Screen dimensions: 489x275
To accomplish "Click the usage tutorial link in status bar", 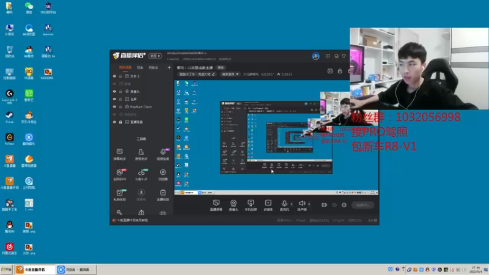I will click(x=132, y=220).
